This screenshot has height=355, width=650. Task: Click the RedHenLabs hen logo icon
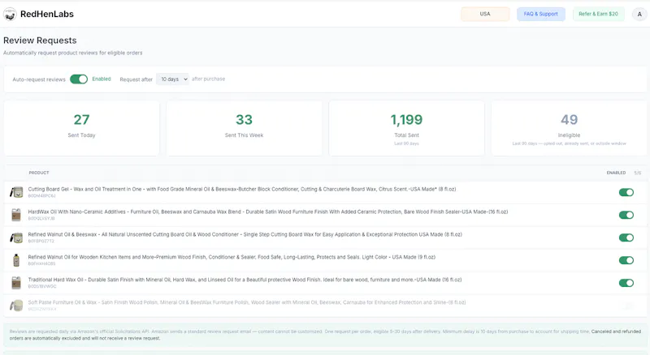[10, 14]
